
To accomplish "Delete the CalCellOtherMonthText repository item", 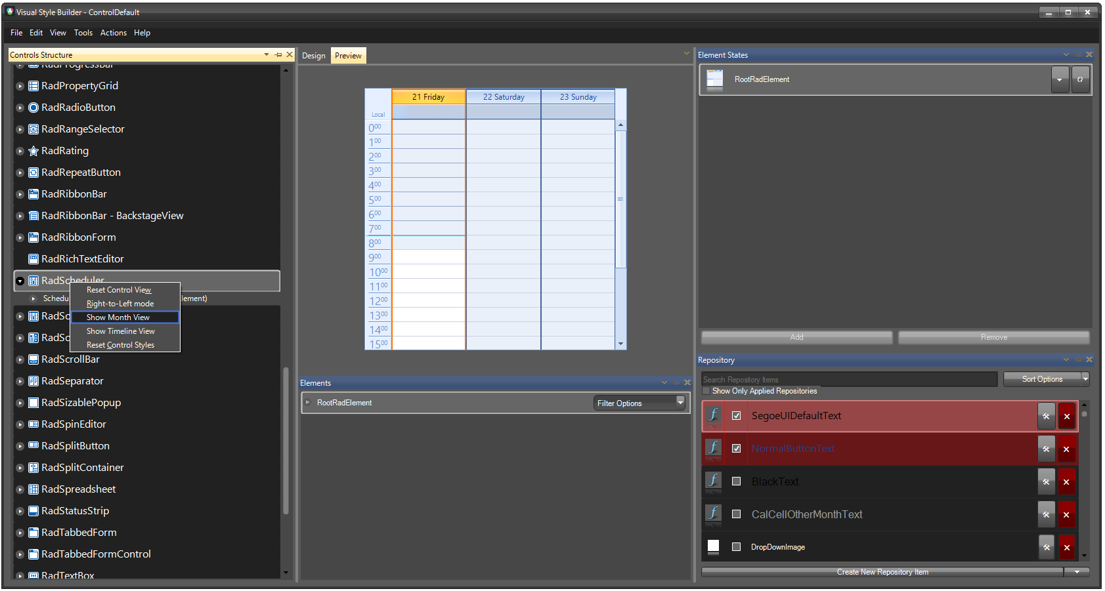I will (1067, 515).
